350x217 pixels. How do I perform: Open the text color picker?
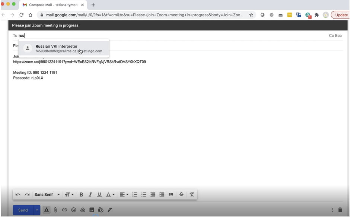110,195
